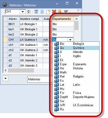Maximize the Materias window
The width and height of the screenshot is (108, 118).
pyautogui.click(x=67, y=3)
